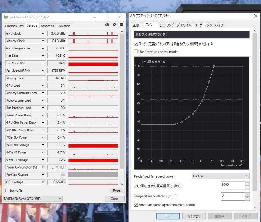This screenshot has height=222, width=261.
Task: Click the Afterburner properties scroll up arrow
Action: click(x=254, y=31)
